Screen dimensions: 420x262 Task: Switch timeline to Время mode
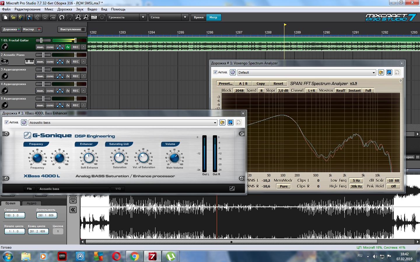[199, 17]
